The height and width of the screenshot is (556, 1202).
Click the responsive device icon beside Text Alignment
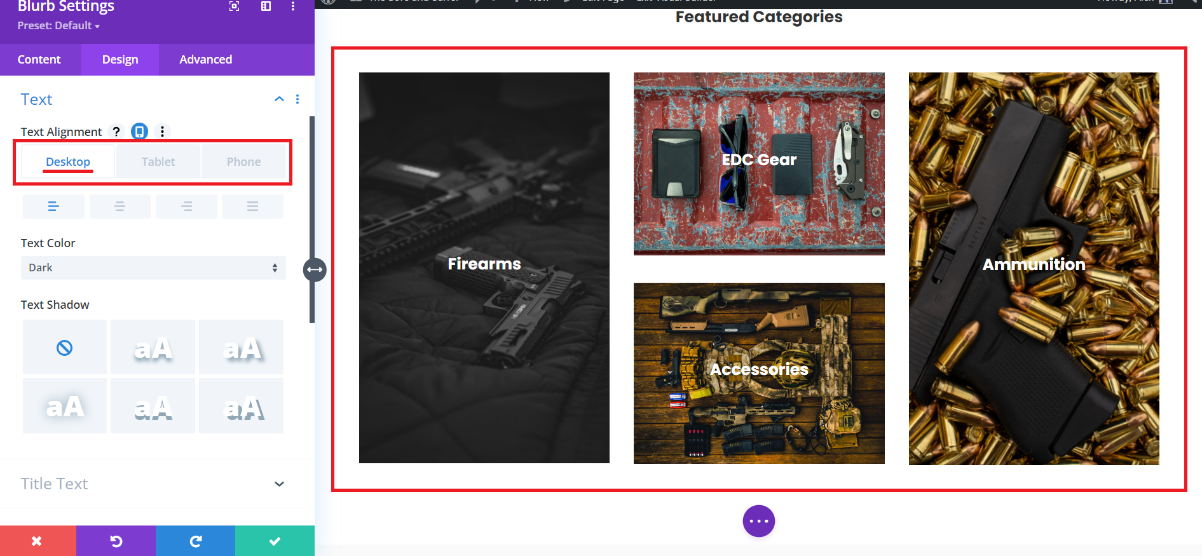[x=139, y=132]
